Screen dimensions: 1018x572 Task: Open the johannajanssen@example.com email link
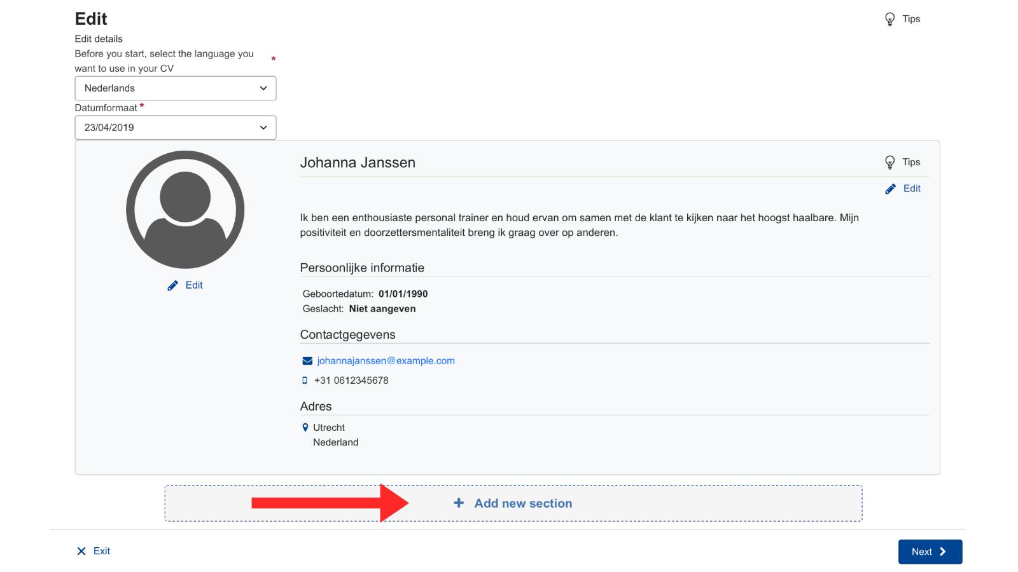386,361
